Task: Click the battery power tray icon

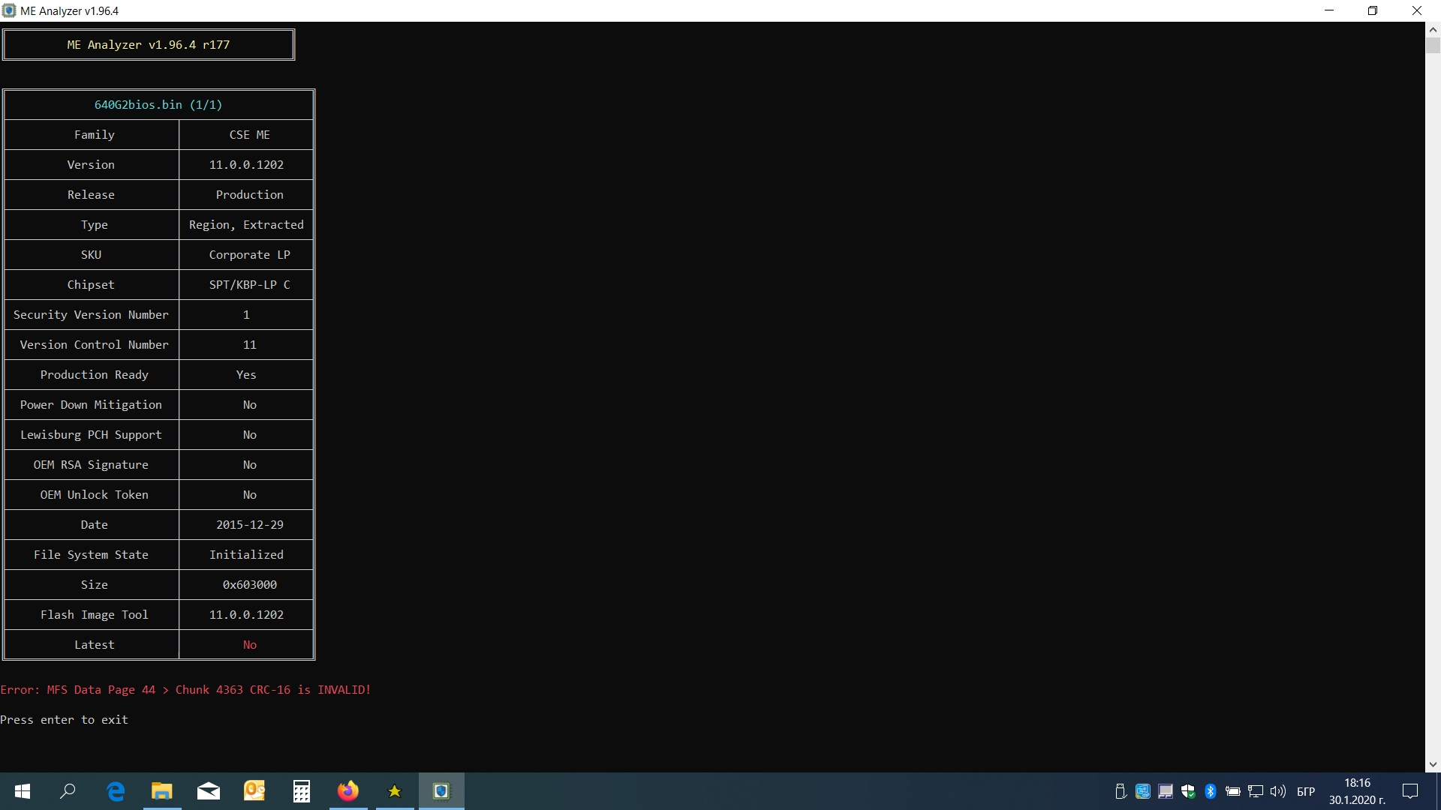Action: (x=1233, y=791)
